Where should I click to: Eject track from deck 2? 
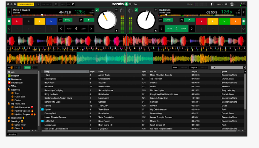click(x=156, y=31)
